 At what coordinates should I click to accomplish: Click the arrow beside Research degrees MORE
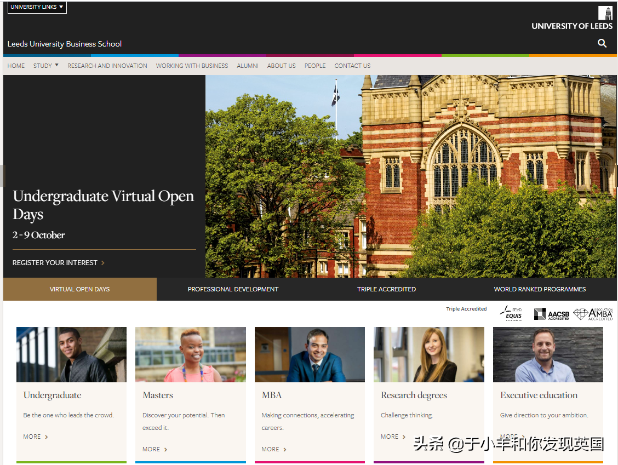click(x=404, y=437)
